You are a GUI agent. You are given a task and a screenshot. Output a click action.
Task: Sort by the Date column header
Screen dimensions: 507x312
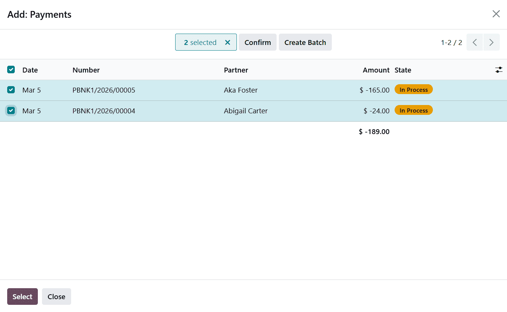pyautogui.click(x=30, y=70)
